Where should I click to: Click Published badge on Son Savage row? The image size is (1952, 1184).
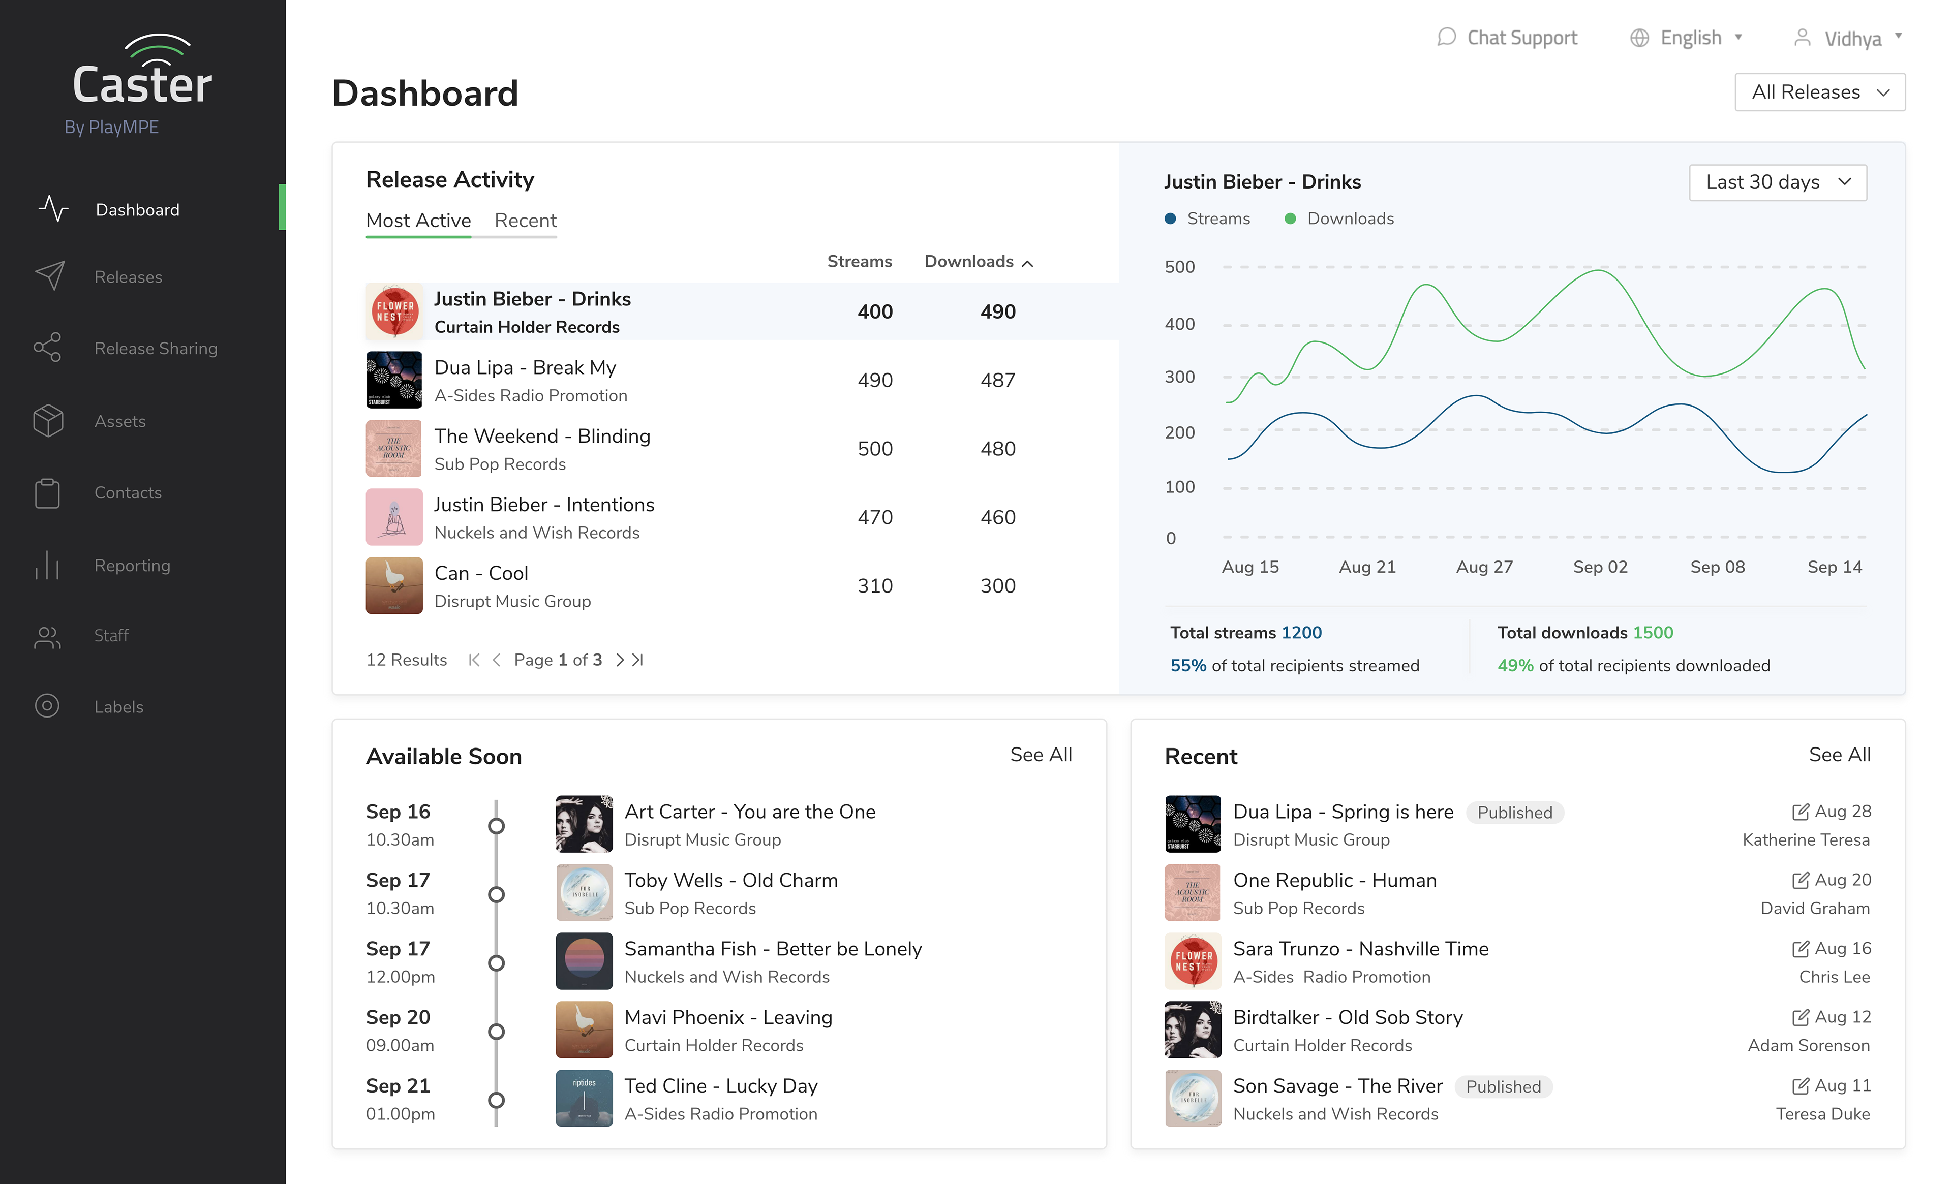click(1504, 1086)
